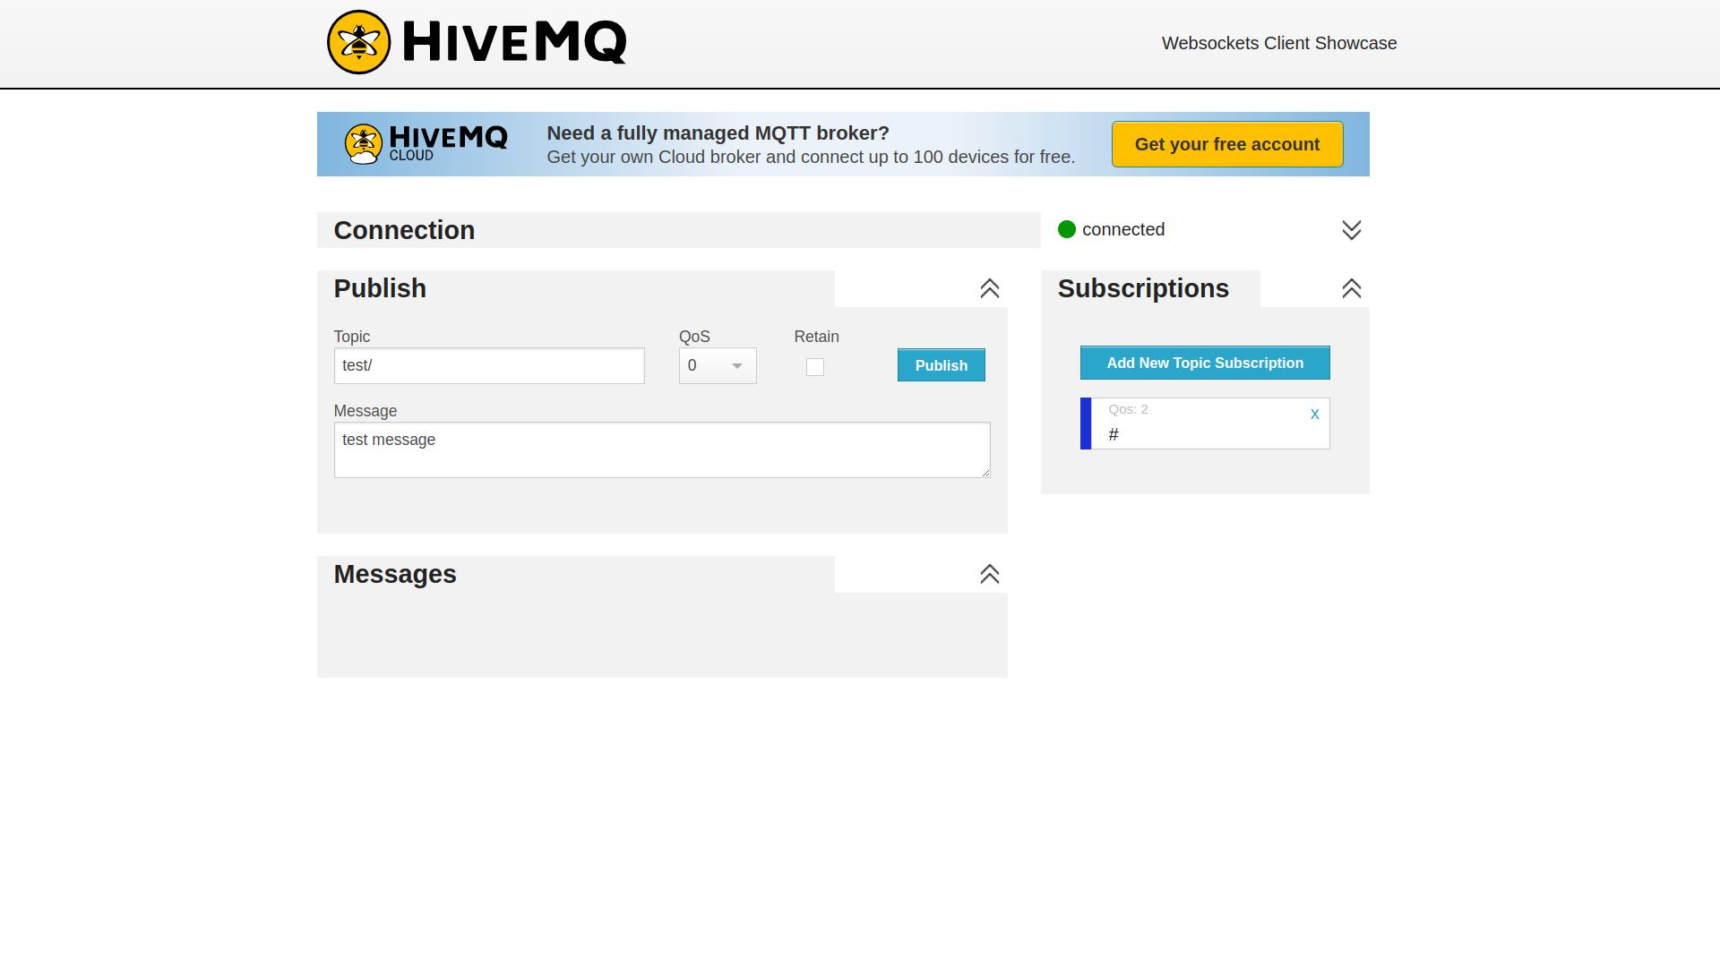Remove the # subscription with x
The width and height of the screenshot is (1720, 967).
pyautogui.click(x=1314, y=414)
